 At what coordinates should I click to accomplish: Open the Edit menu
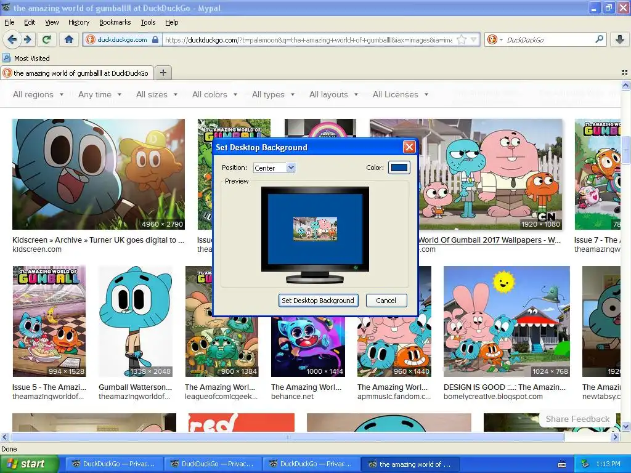30,22
